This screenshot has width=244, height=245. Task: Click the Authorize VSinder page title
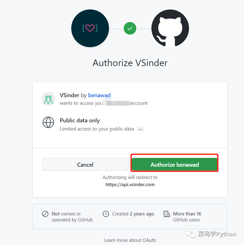130,63
